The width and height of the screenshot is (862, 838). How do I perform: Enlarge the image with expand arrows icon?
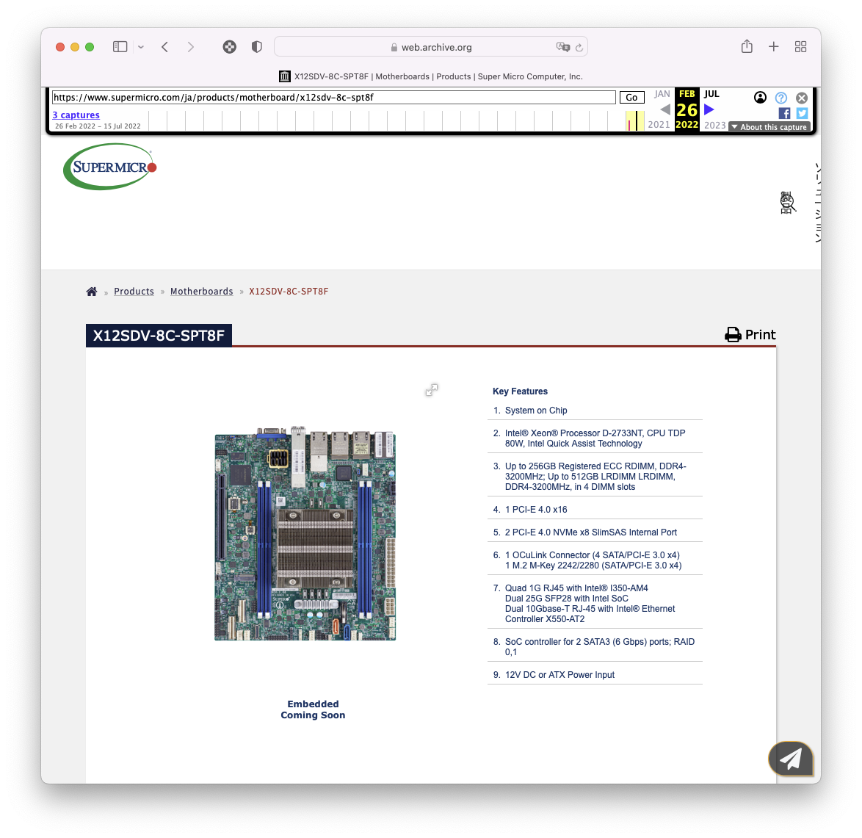432,390
